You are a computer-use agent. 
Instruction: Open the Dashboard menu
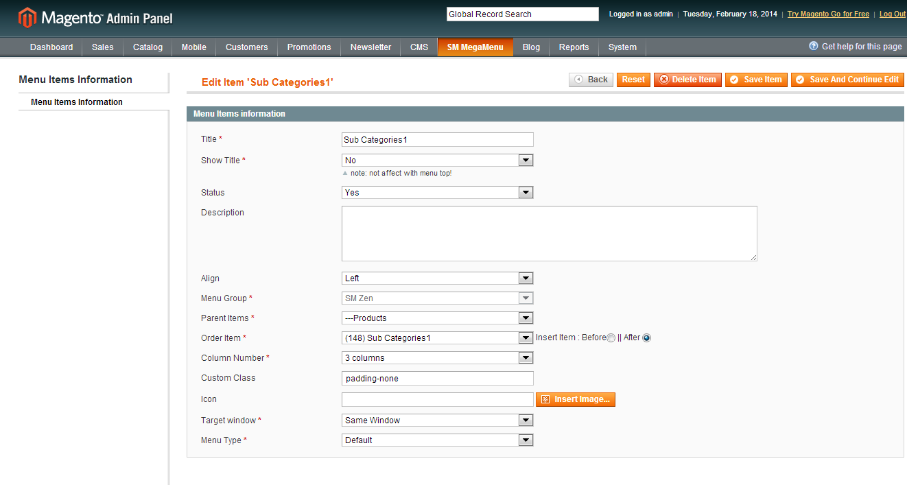click(x=51, y=47)
